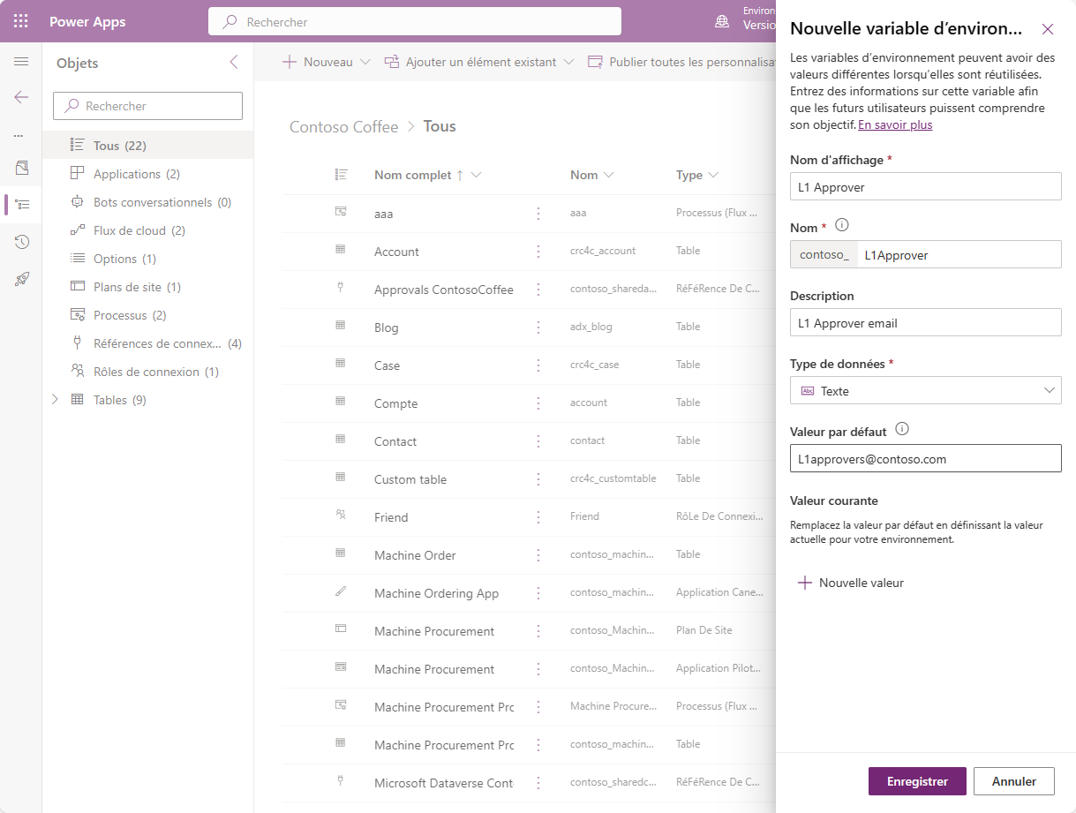
Task: Go back using the left arrow icon
Action: (x=21, y=97)
